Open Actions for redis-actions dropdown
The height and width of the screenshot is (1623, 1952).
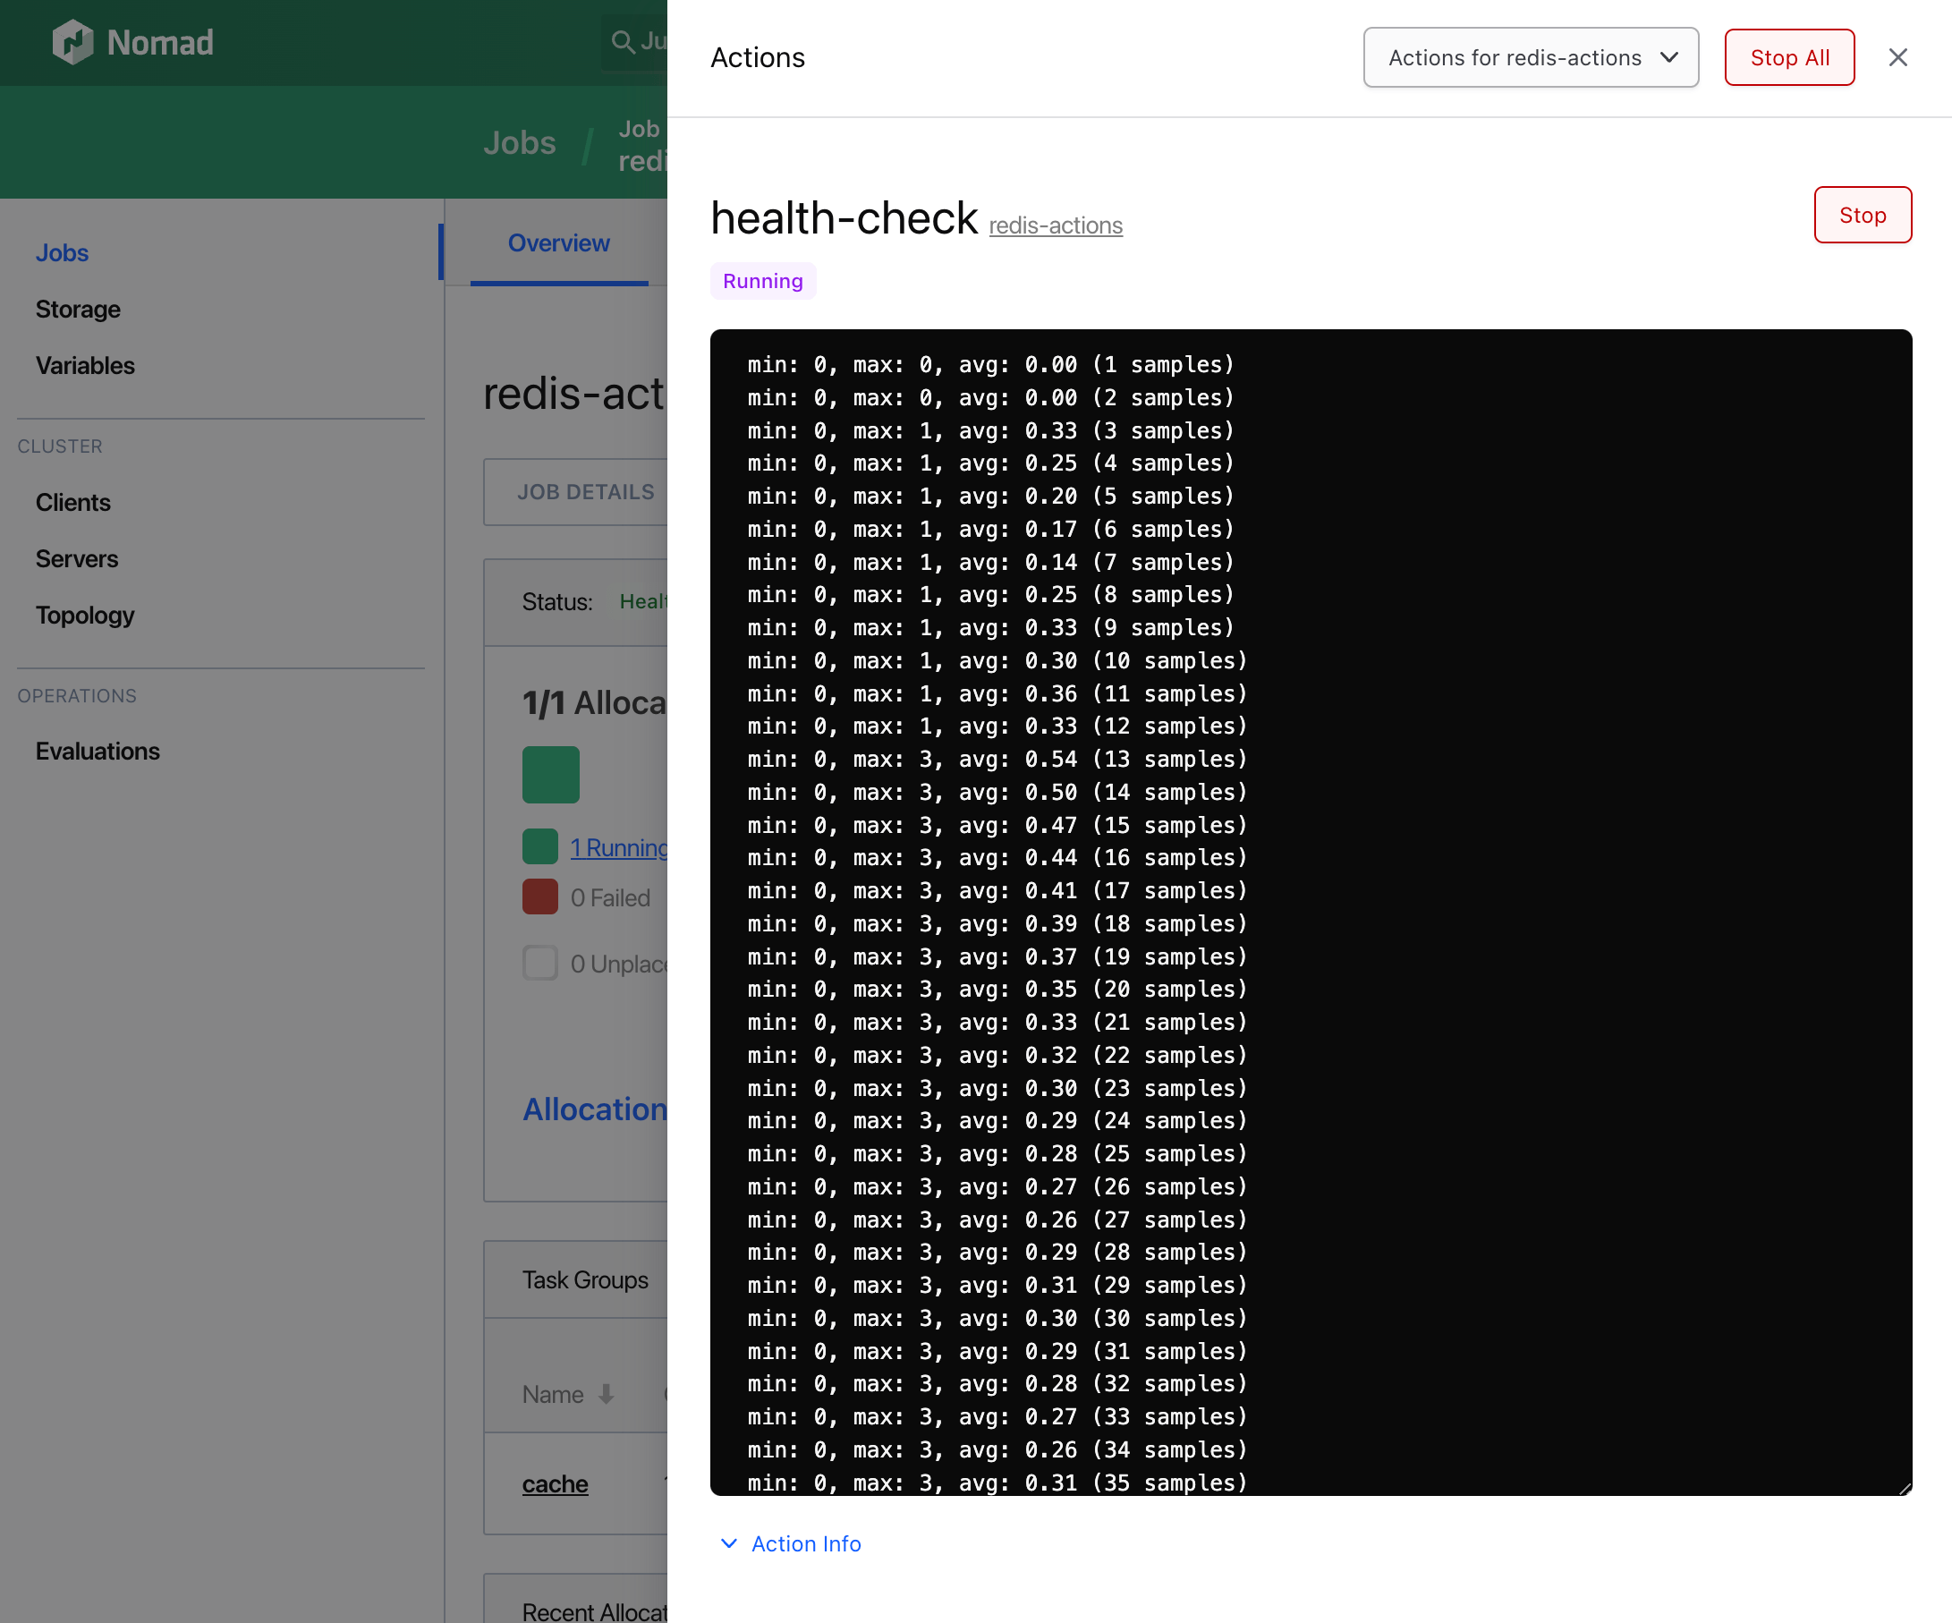[x=1530, y=57]
